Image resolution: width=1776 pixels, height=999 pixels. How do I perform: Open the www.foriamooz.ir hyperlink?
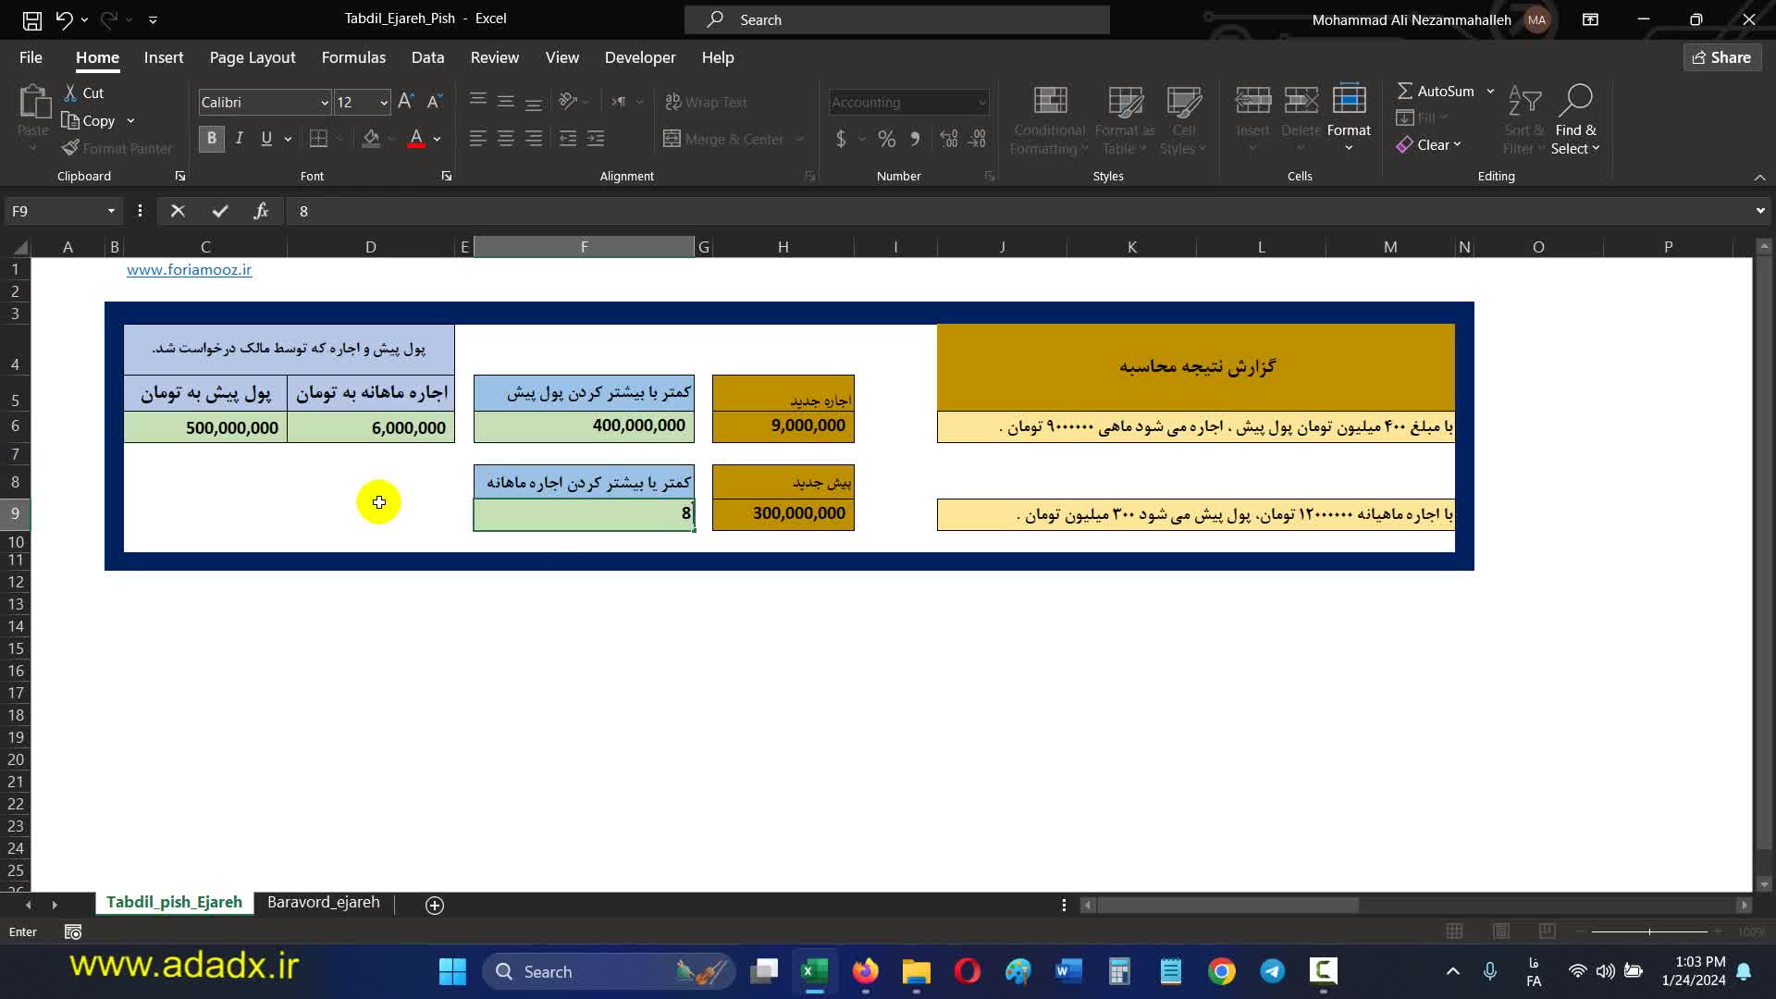tap(189, 269)
